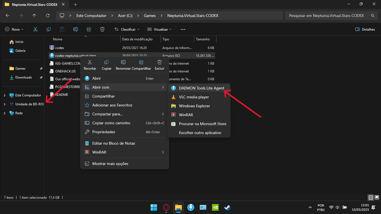This screenshot has height=214, width=381.
Task: Close the Neptunia.Virtual.Stars-CODEX tab
Action: coord(63,5)
